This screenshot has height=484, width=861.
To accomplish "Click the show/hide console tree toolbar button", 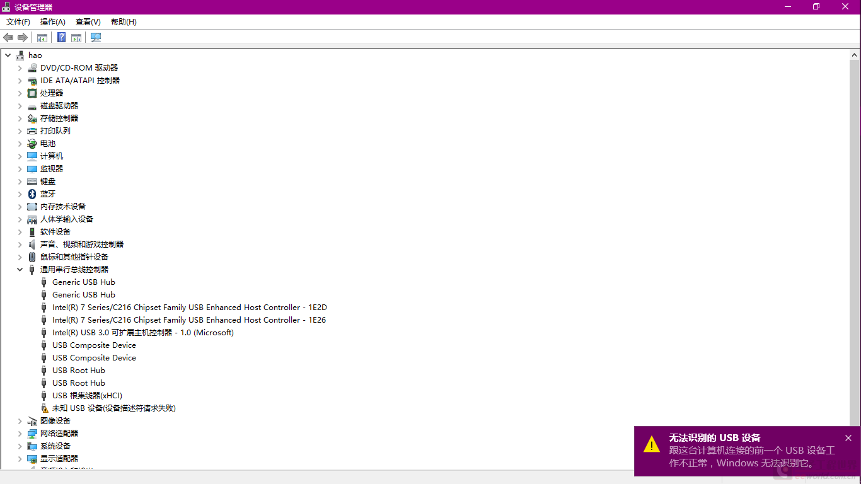I will 42,38.
